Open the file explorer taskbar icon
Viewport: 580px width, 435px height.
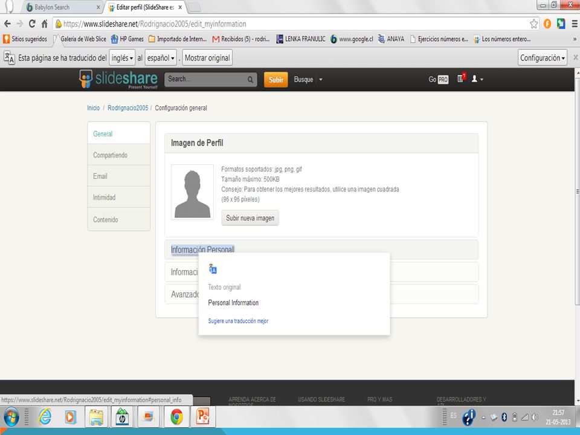pyautogui.click(x=97, y=417)
